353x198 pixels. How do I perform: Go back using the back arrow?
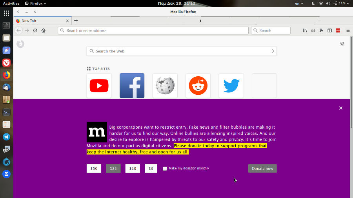19,31
